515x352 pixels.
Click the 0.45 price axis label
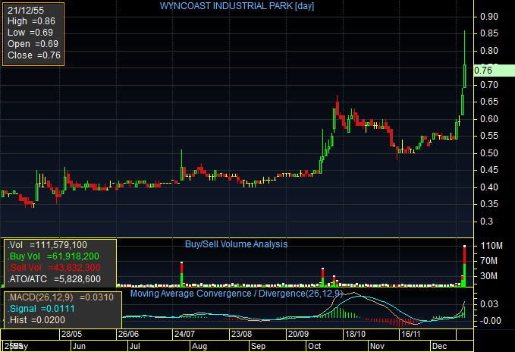click(x=489, y=170)
